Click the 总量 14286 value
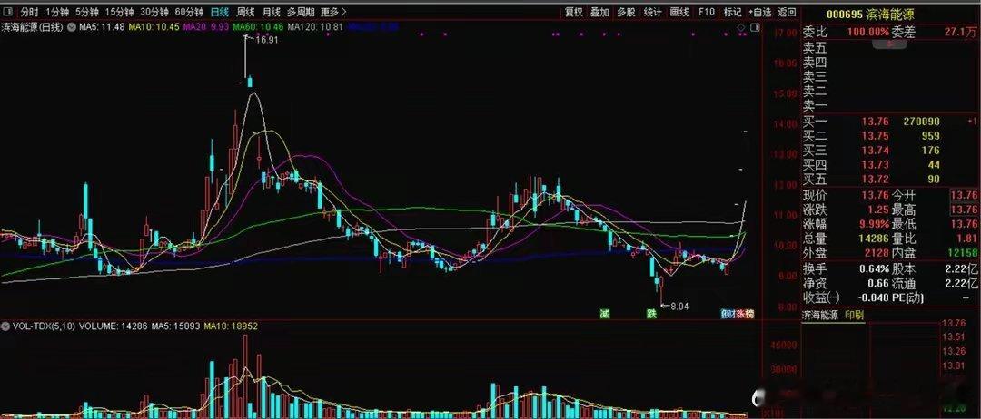This screenshot has height=419, width=981. coord(873,239)
